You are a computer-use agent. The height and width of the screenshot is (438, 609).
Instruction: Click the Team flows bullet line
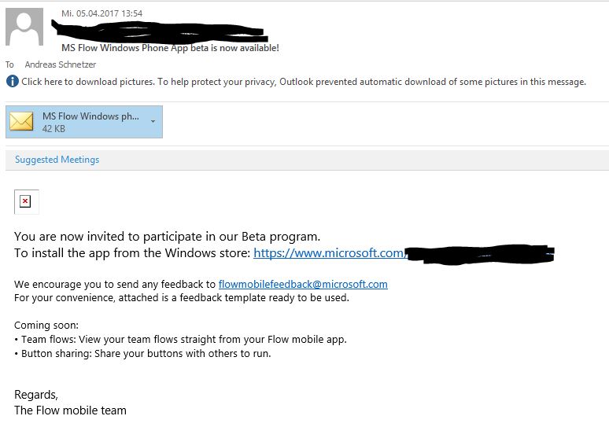point(180,339)
